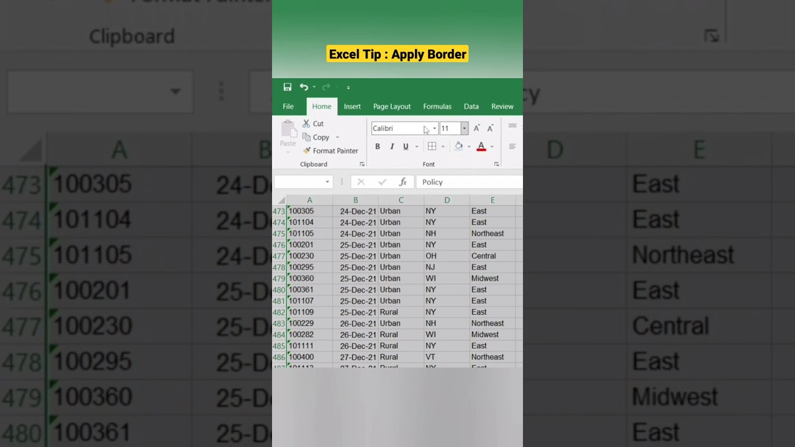The image size is (795, 447).
Task: Open the Calibri font name dropdown
Action: pyautogui.click(x=434, y=129)
